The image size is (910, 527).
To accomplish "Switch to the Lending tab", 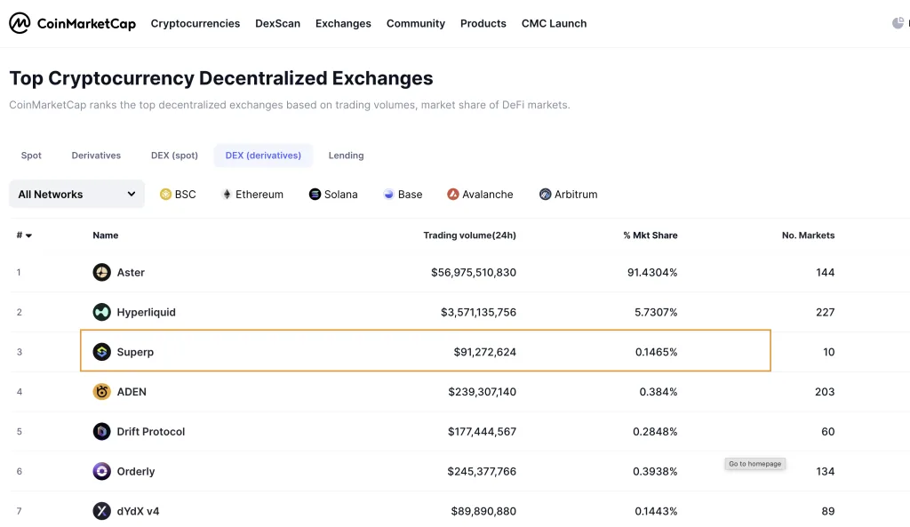I will pyautogui.click(x=346, y=156).
